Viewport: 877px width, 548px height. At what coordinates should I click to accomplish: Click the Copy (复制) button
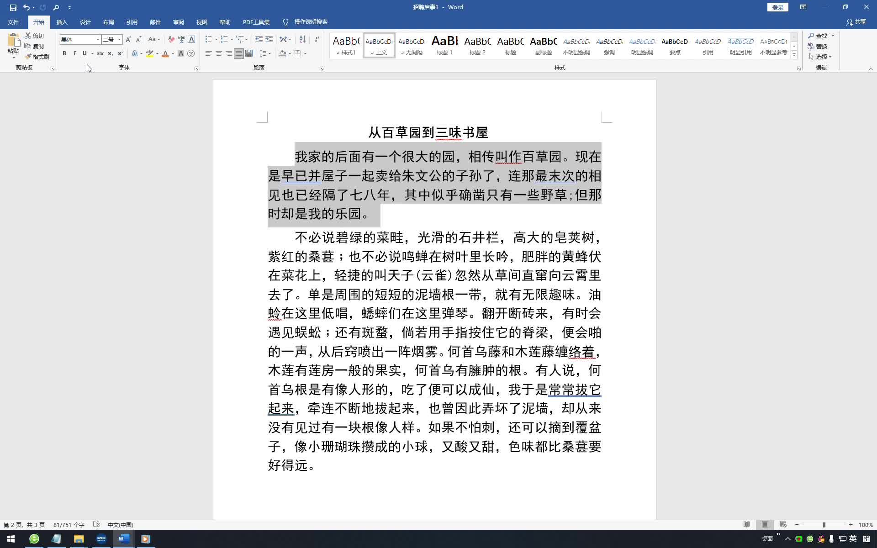[x=35, y=46]
